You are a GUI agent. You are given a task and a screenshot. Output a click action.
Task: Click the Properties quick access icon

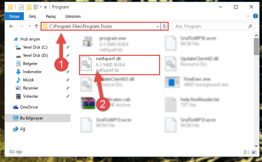click(21, 7)
